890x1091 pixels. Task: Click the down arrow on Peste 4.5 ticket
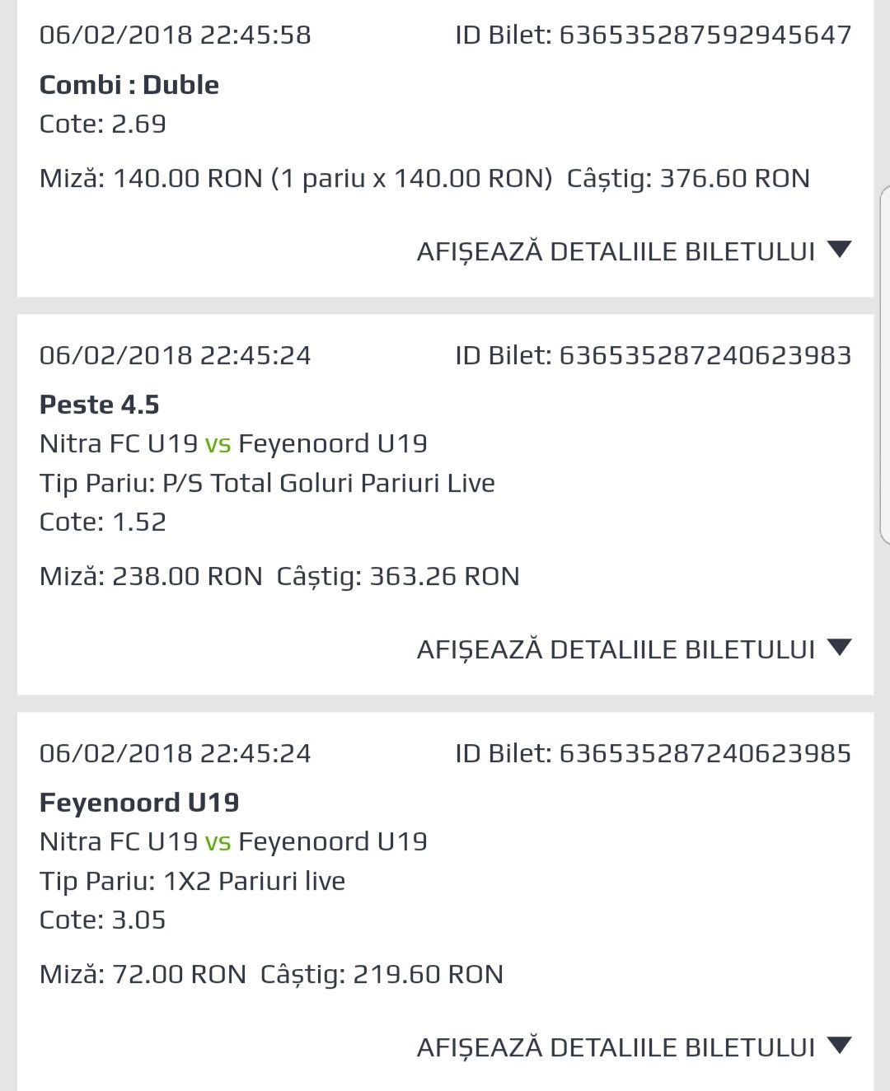(x=839, y=647)
